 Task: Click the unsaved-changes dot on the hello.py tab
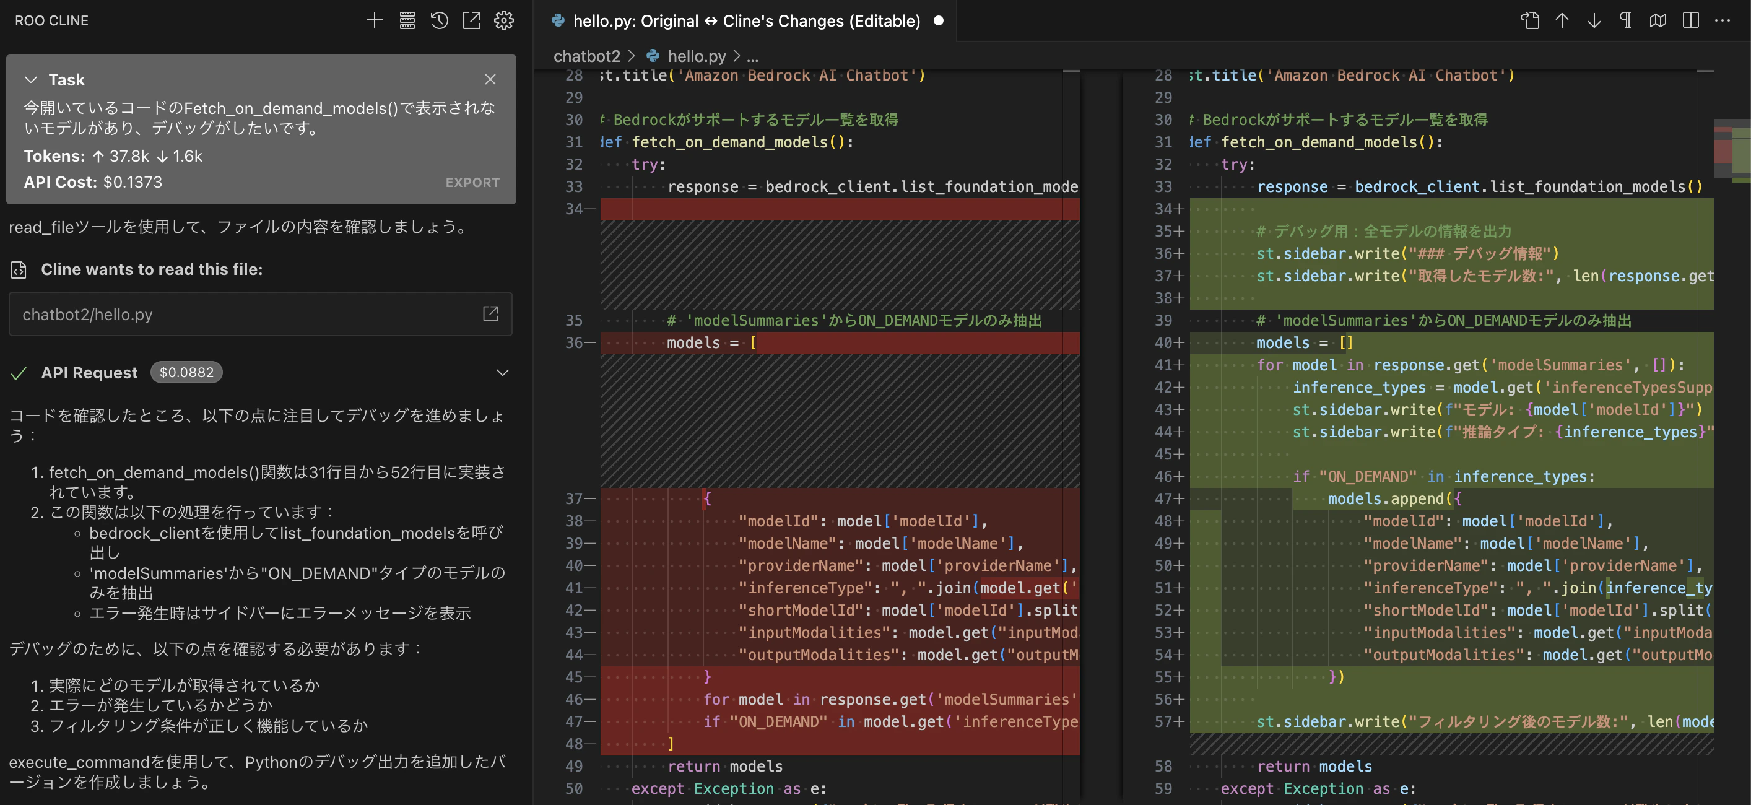pos(939,21)
